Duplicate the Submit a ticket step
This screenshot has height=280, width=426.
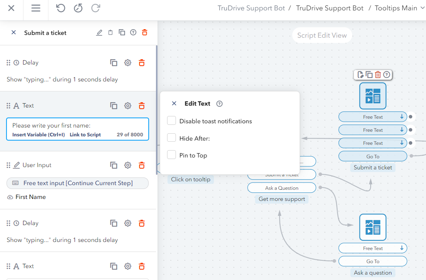coord(122,33)
